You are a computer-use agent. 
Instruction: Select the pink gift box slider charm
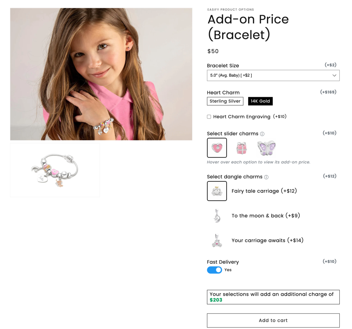(x=241, y=148)
